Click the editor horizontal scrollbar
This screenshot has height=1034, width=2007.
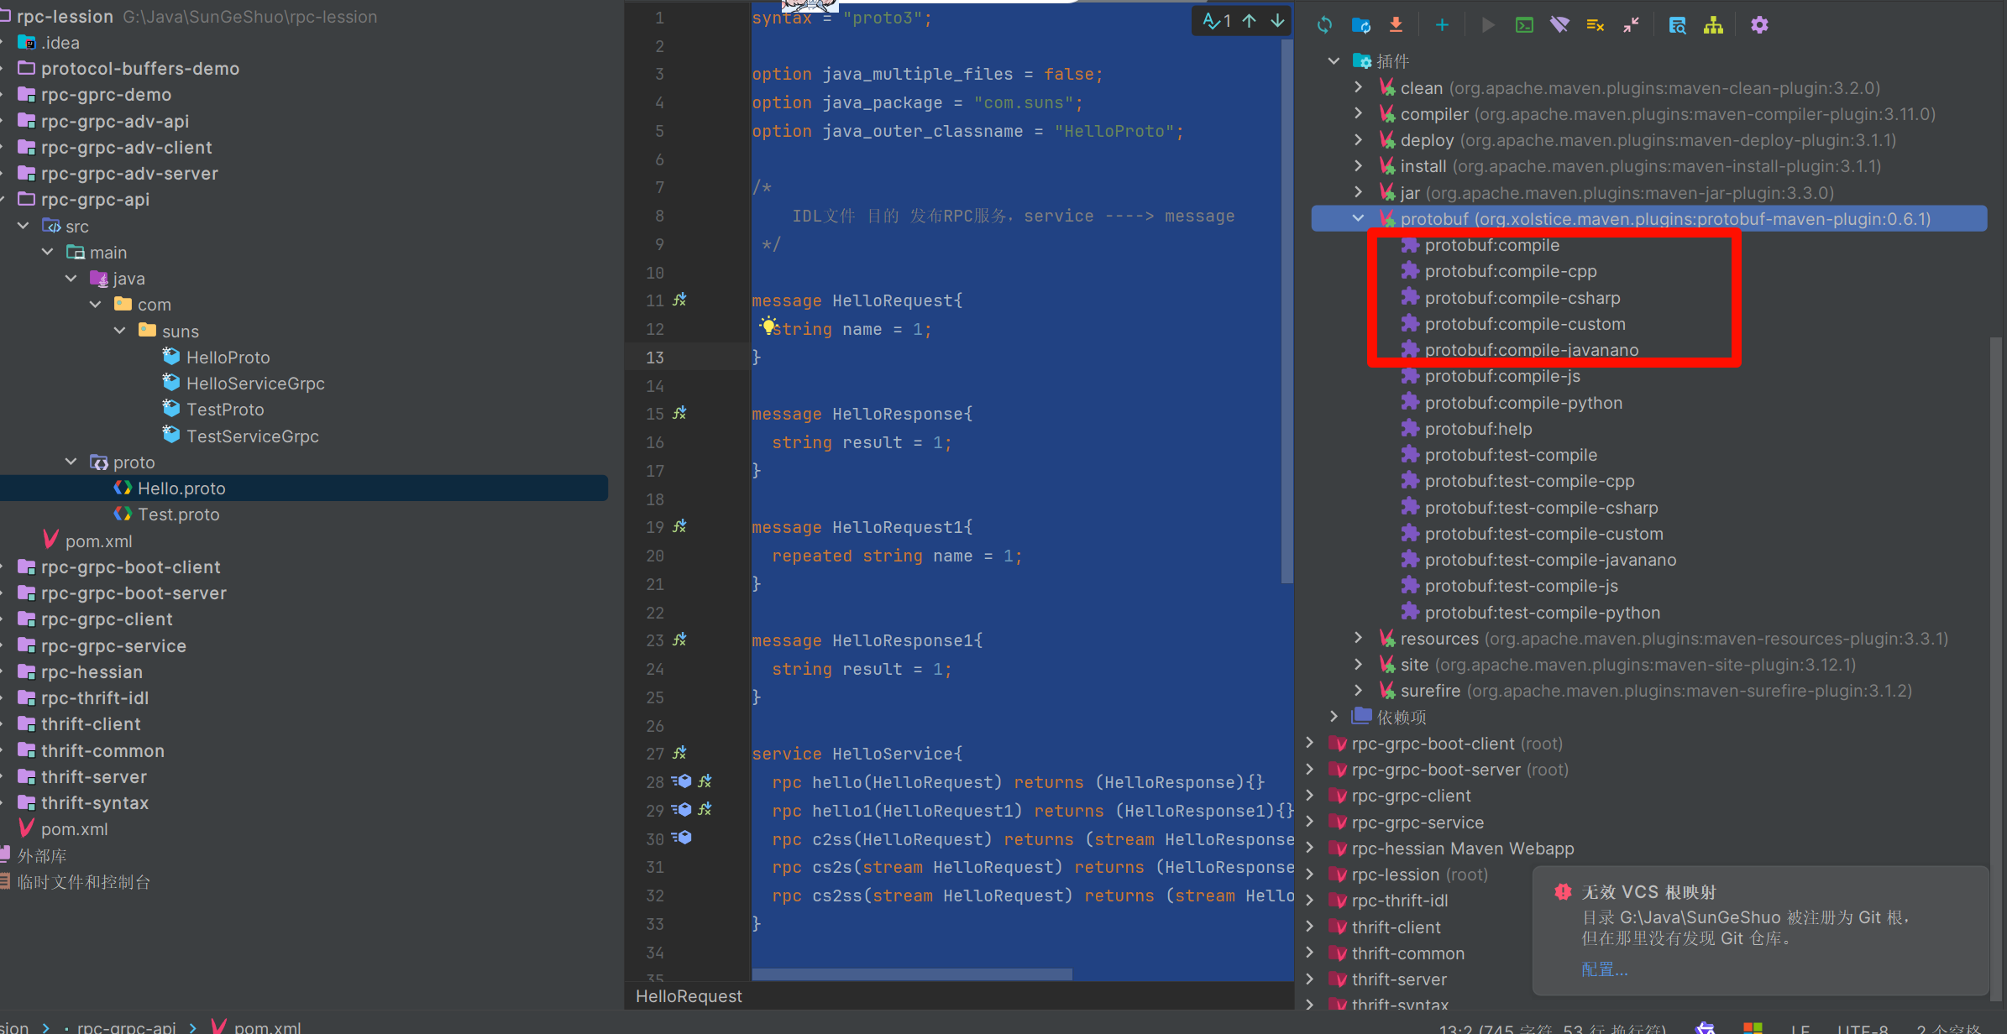[911, 974]
